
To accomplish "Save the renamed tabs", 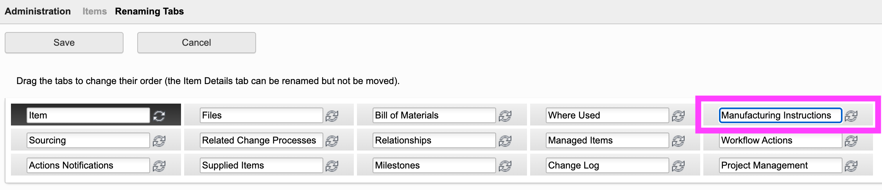I will click(64, 43).
